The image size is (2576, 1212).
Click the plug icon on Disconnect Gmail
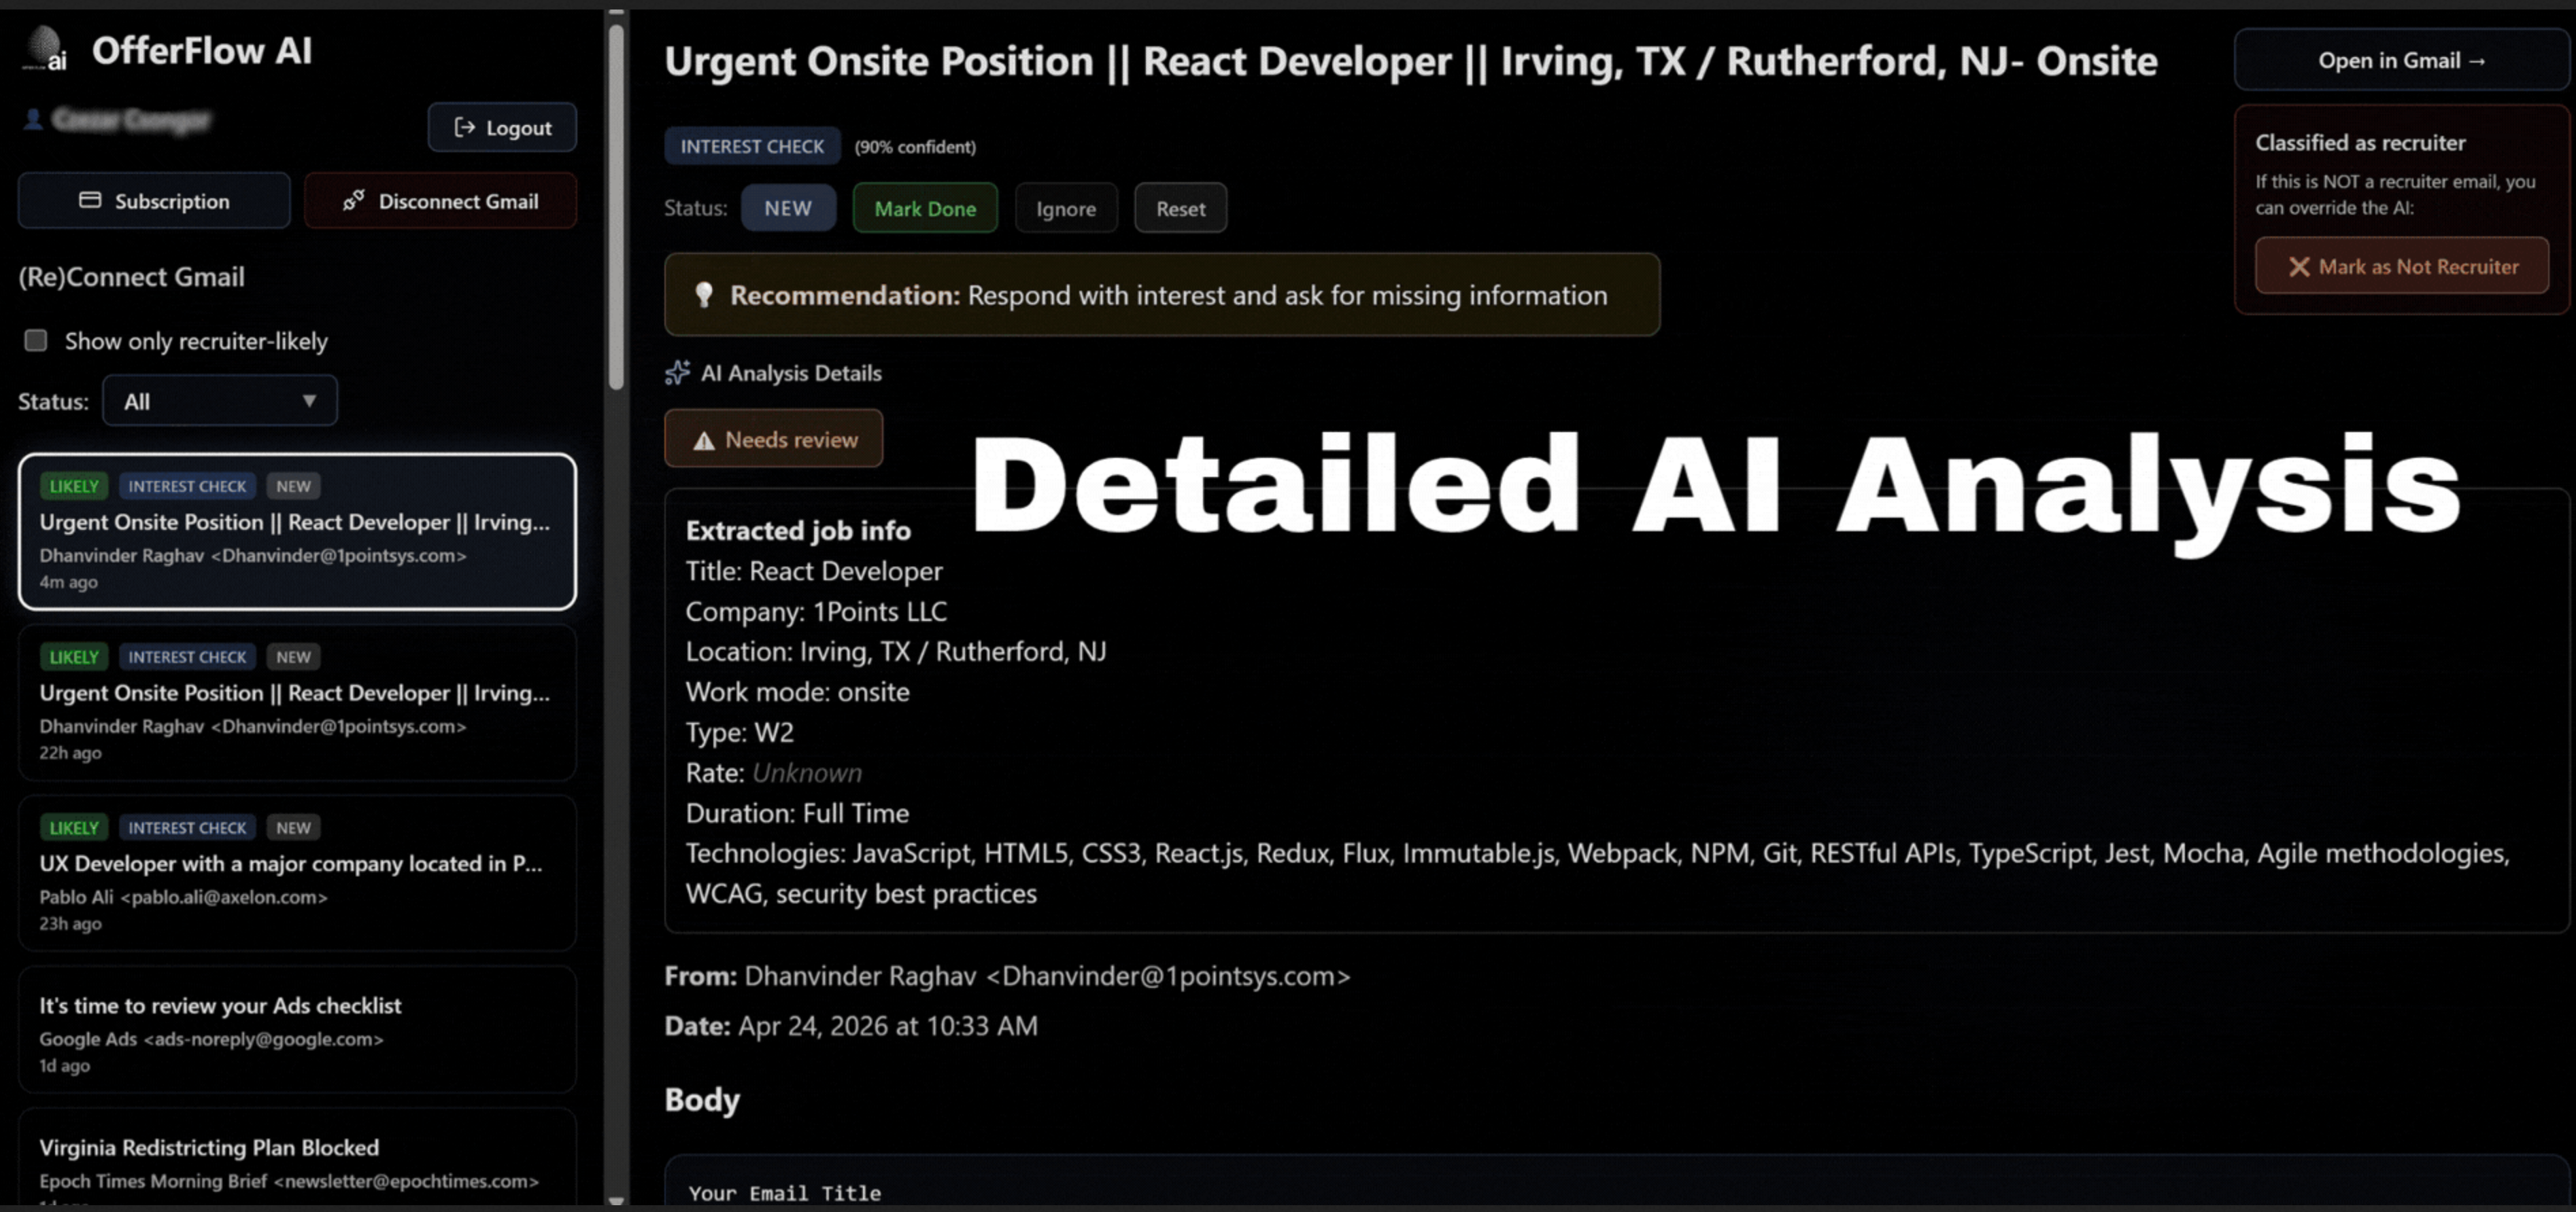click(x=353, y=201)
